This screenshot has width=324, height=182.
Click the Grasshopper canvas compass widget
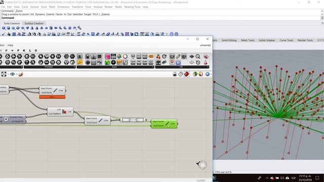click(202, 165)
